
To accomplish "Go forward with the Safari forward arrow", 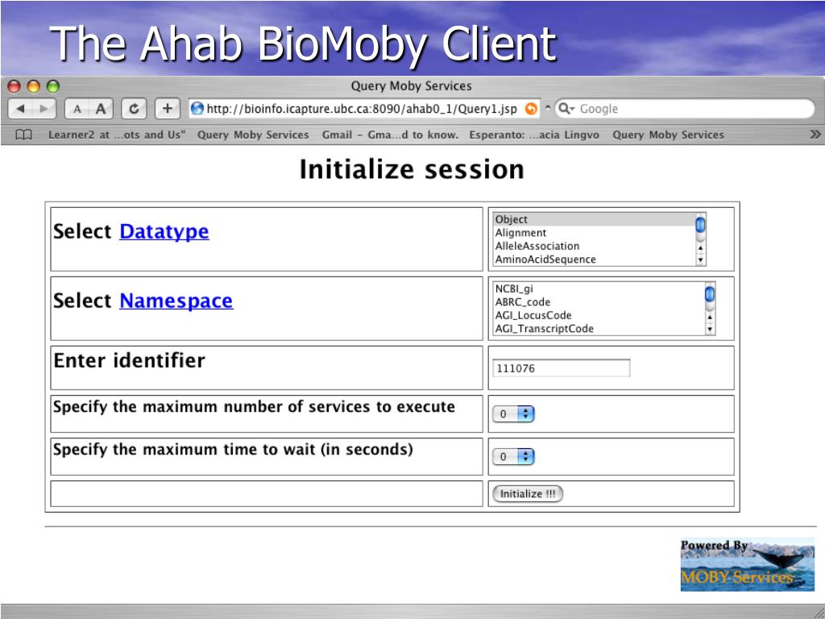I will 44,109.
